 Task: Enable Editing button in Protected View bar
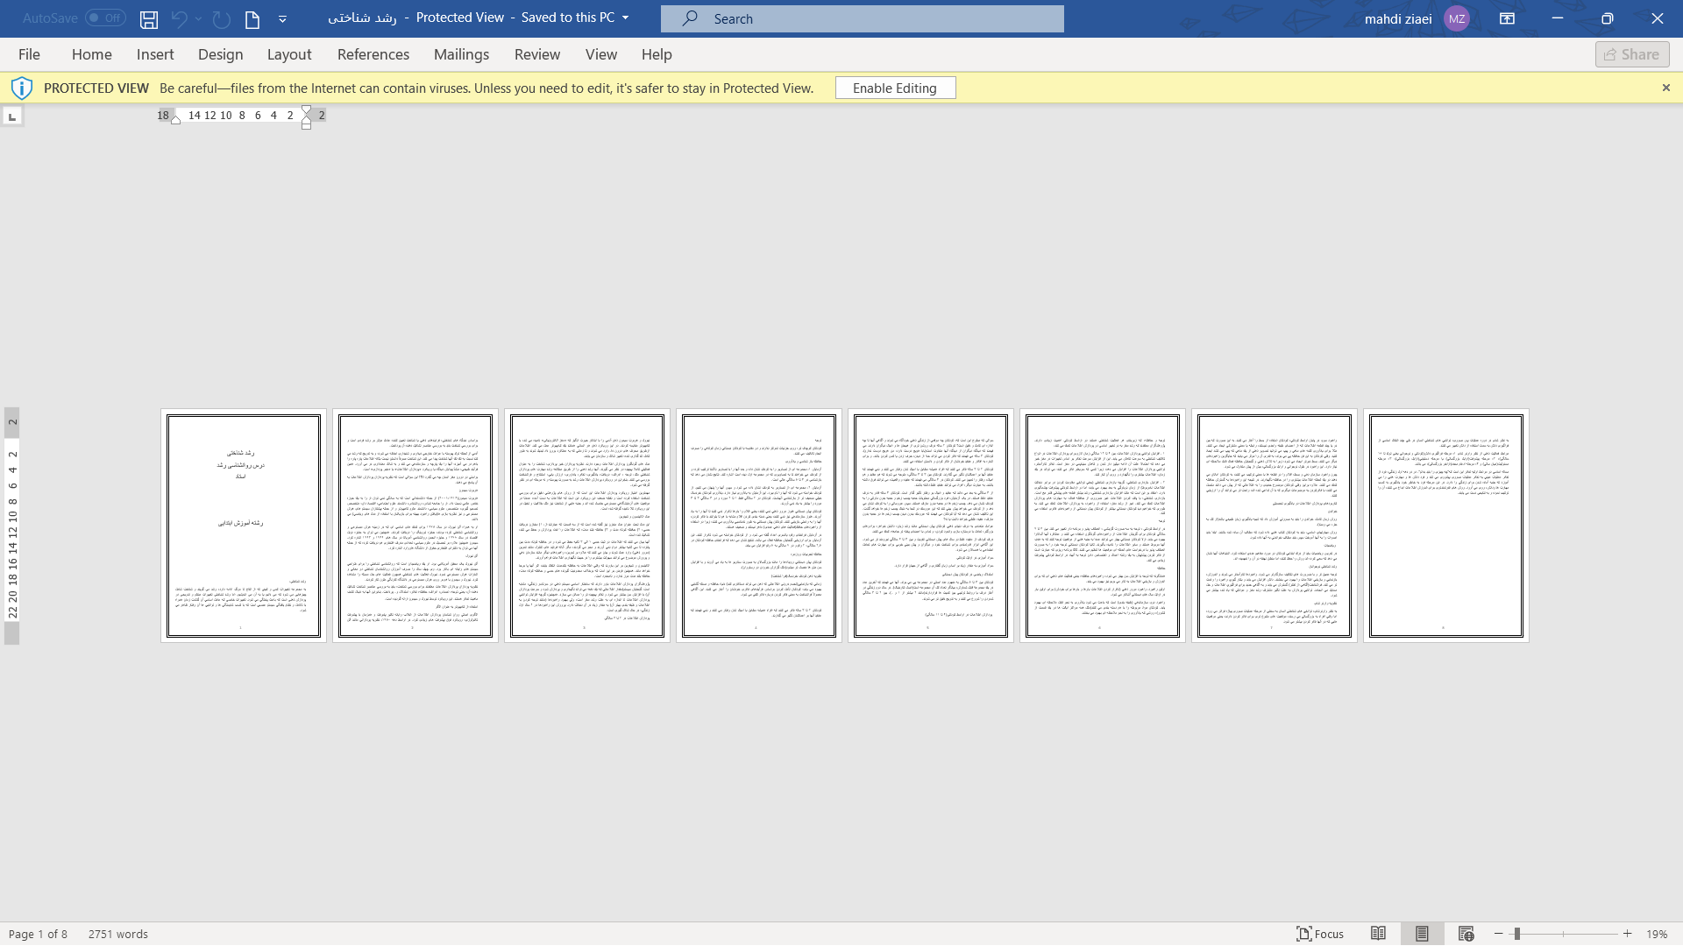pyautogui.click(x=895, y=88)
